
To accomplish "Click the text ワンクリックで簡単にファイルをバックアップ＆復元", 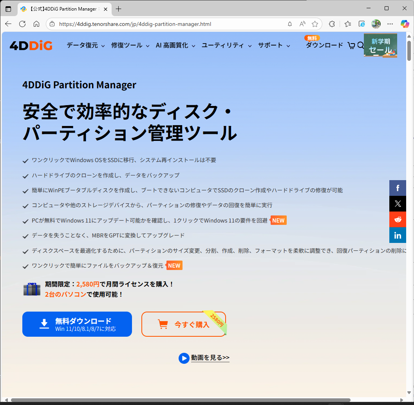I will [x=98, y=266].
